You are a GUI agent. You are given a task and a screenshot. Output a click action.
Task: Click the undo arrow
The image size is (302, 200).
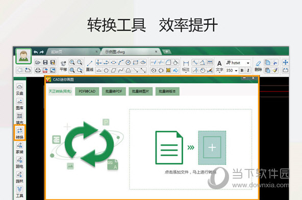(x=36, y=52)
